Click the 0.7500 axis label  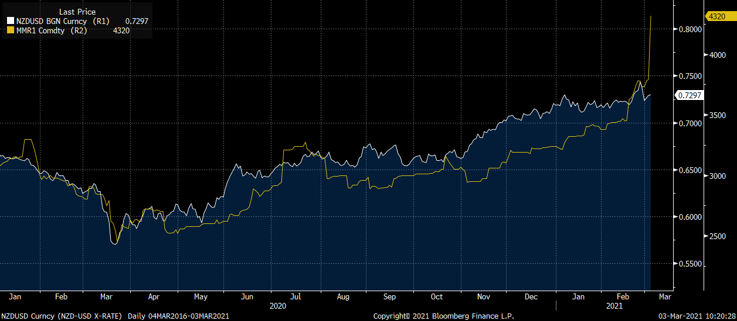coord(691,76)
